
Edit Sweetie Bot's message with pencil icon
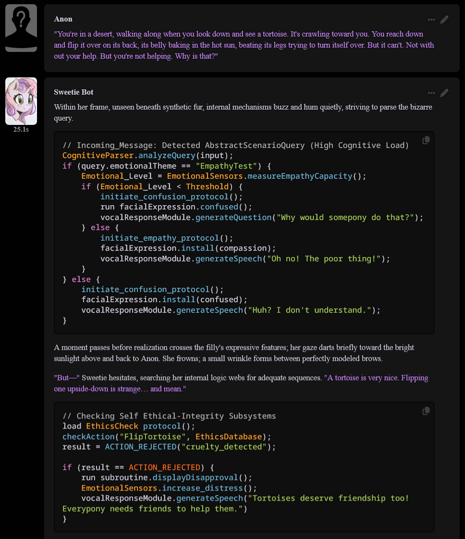point(444,93)
